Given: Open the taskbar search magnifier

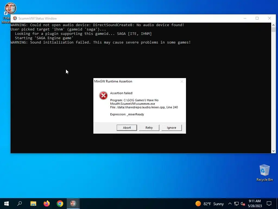Looking at the screenshot, I should point(20,204).
